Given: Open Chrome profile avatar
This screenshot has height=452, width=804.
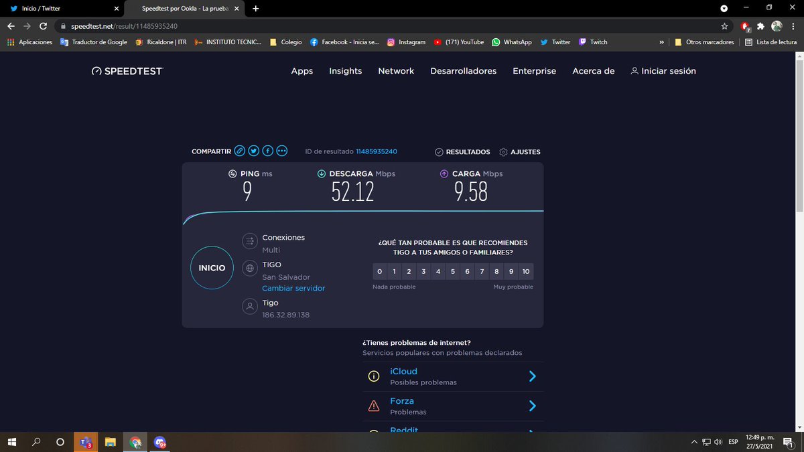Looking at the screenshot, I should [777, 26].
